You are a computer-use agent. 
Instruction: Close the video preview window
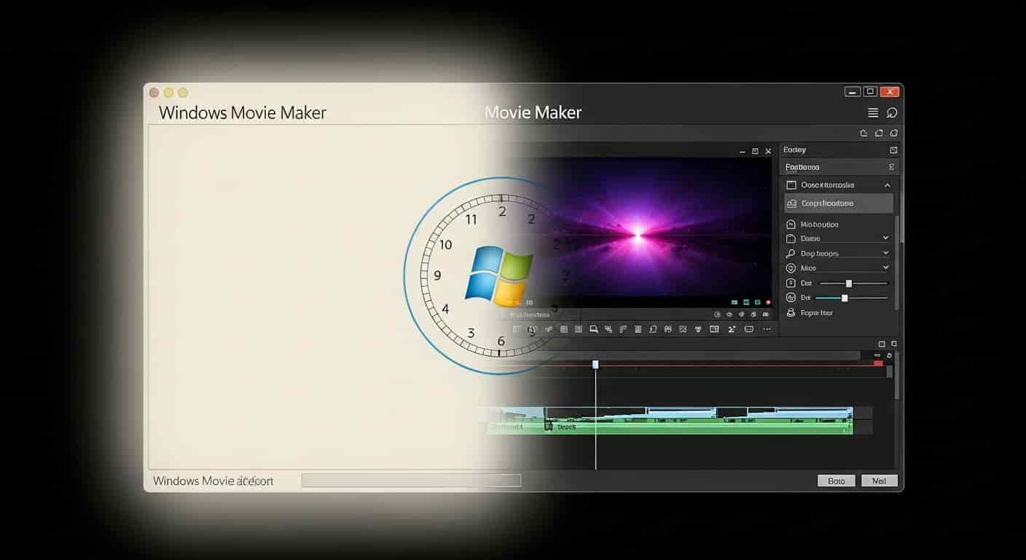pos(768,151)
